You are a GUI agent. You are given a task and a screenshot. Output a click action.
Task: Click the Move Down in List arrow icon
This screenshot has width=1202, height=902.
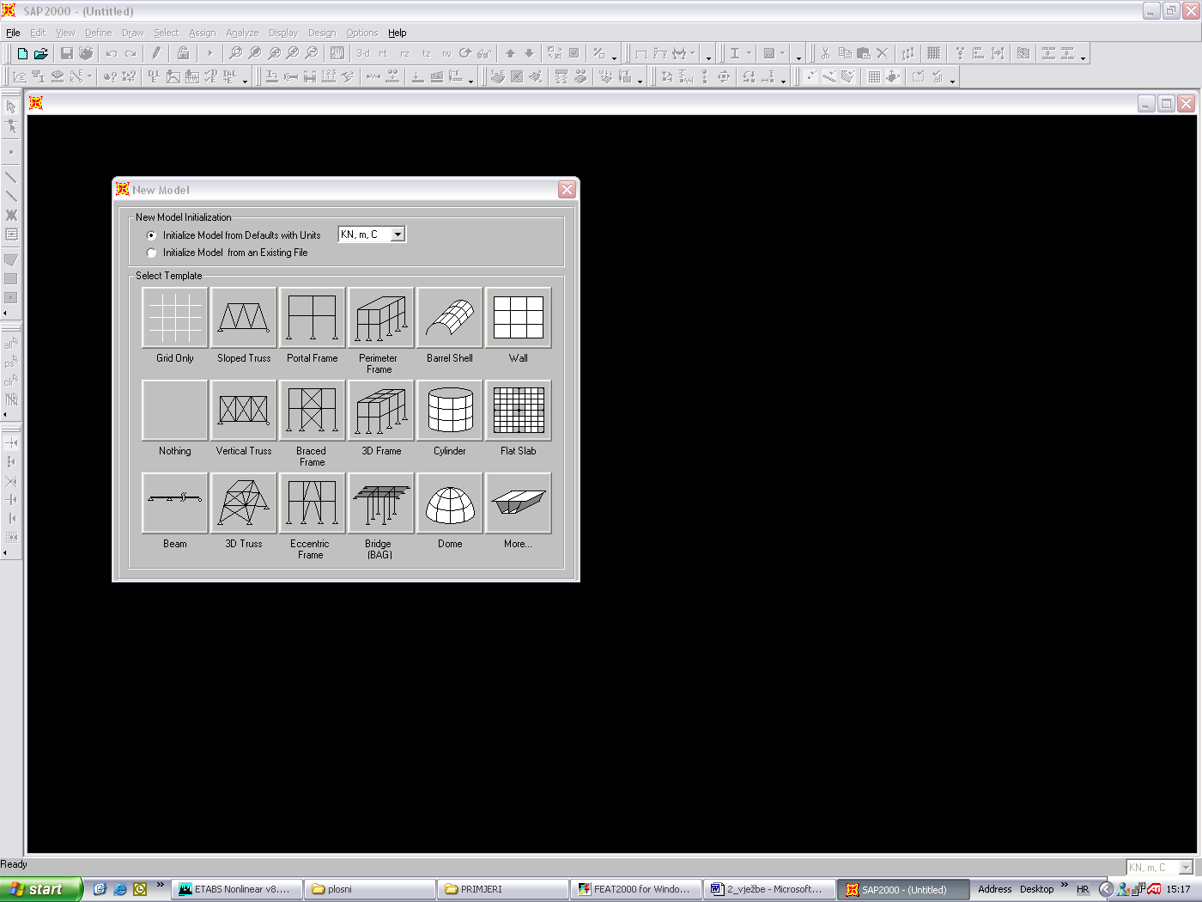click(x=529, y=53)
